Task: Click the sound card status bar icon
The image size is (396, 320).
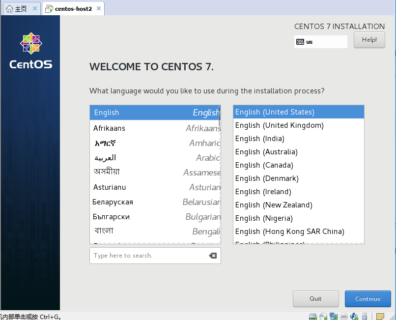Action: coord(354,317)
